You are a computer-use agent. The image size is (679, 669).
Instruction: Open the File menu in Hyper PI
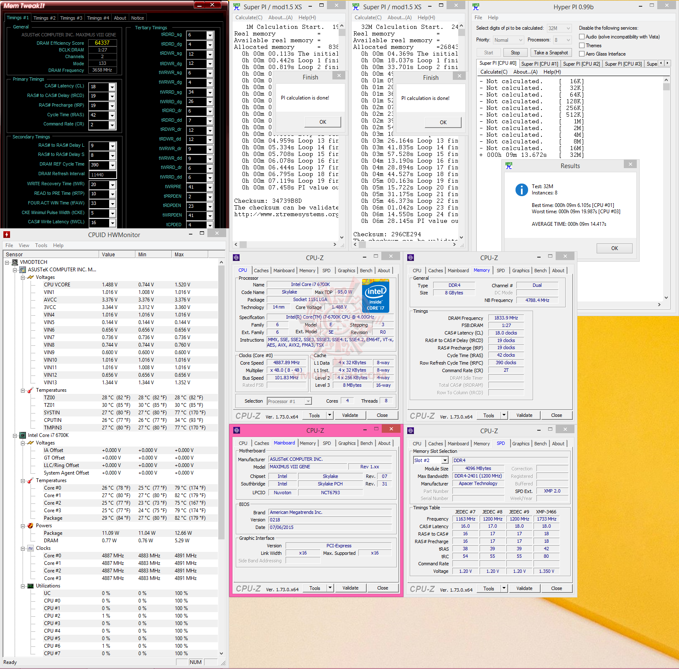point(478,18)
